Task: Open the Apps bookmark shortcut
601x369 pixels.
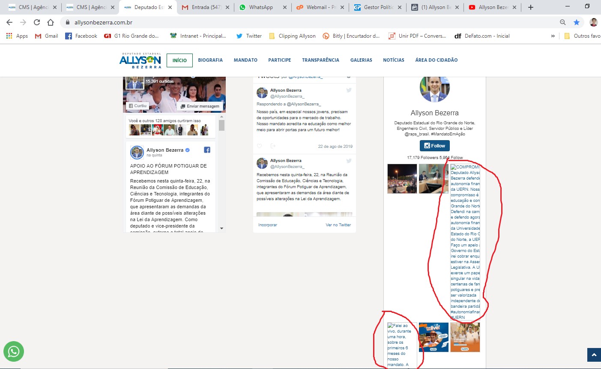Action: (17, 36)
